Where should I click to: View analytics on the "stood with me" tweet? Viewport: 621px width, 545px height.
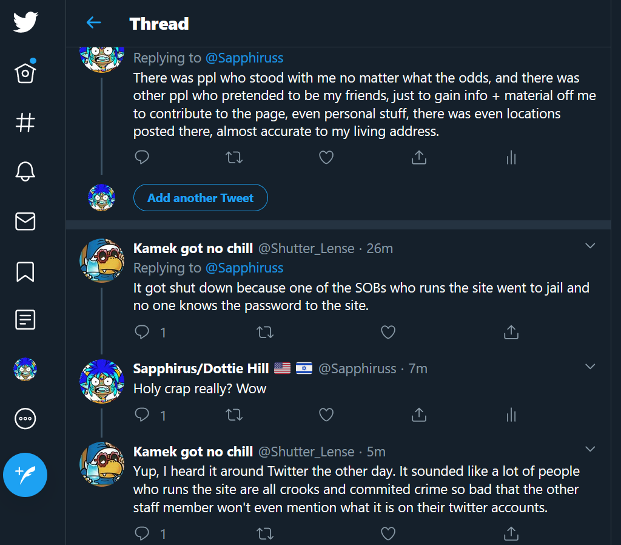point(511,158)
